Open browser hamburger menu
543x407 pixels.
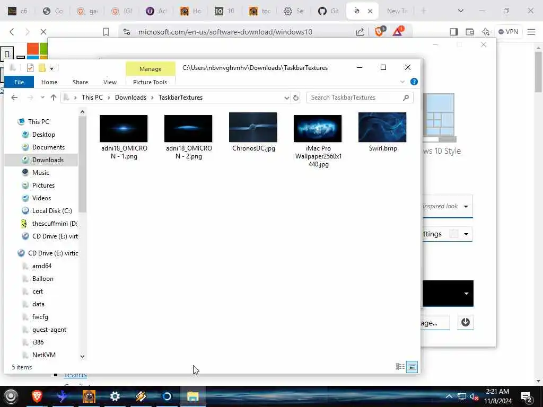531,32
